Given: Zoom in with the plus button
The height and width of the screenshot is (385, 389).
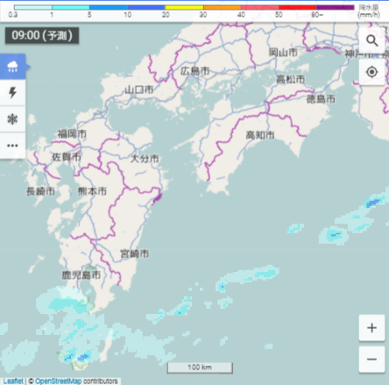Looking at the screenshot, I should (x=371, y=328).
